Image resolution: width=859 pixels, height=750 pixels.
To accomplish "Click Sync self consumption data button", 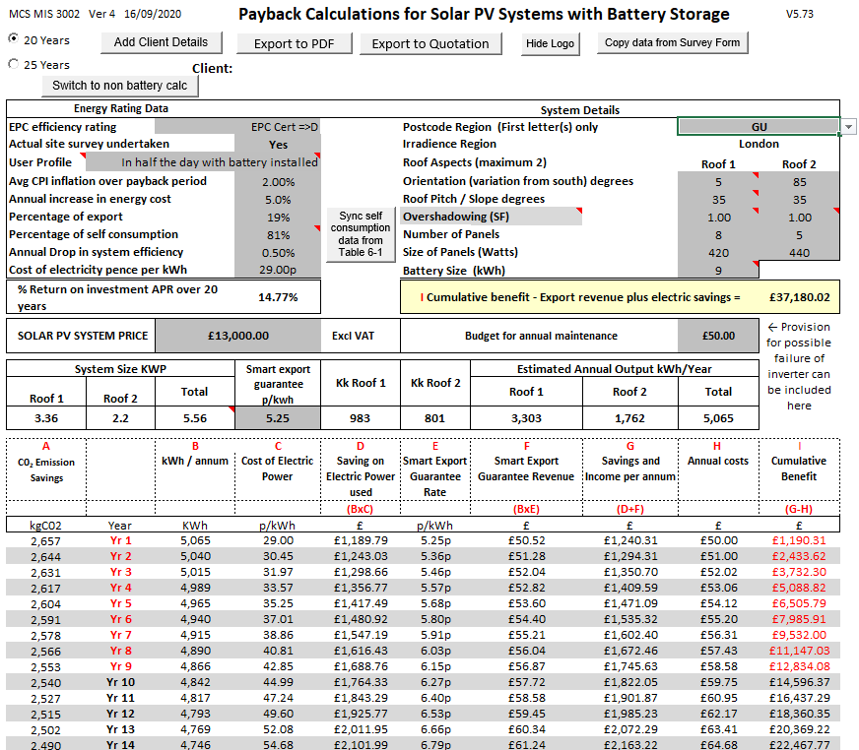I will pos(359,234).
